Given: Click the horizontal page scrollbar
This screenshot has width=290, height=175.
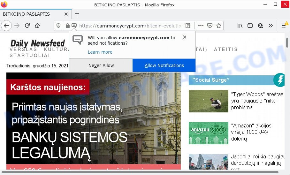Looking at the screenshot, I should 140,172.
